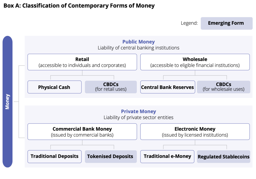This screenshot has height=179, width=256.
Task: Click the 'Liability of central banking institutions' subtitle
Action: (138, 48)
